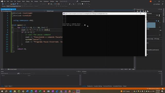Viewport: 165px width, 93px height.
Task: Click the Diagnostic Tools Zoom Out icon
Action: (145, 11)
